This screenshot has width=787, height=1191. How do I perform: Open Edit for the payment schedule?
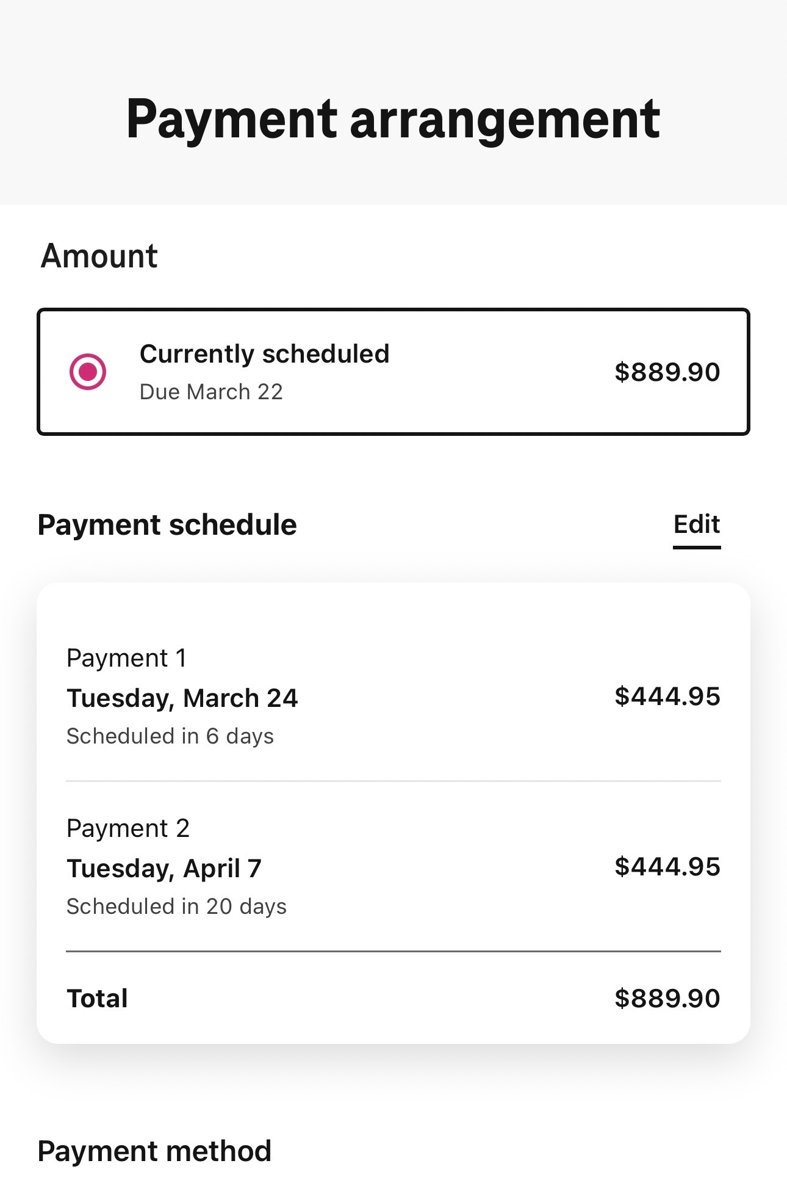[696, 525]
